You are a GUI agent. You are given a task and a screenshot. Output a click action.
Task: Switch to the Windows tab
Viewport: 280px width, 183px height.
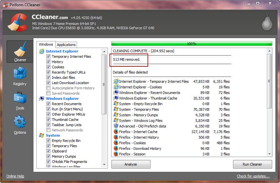(46, 44)
